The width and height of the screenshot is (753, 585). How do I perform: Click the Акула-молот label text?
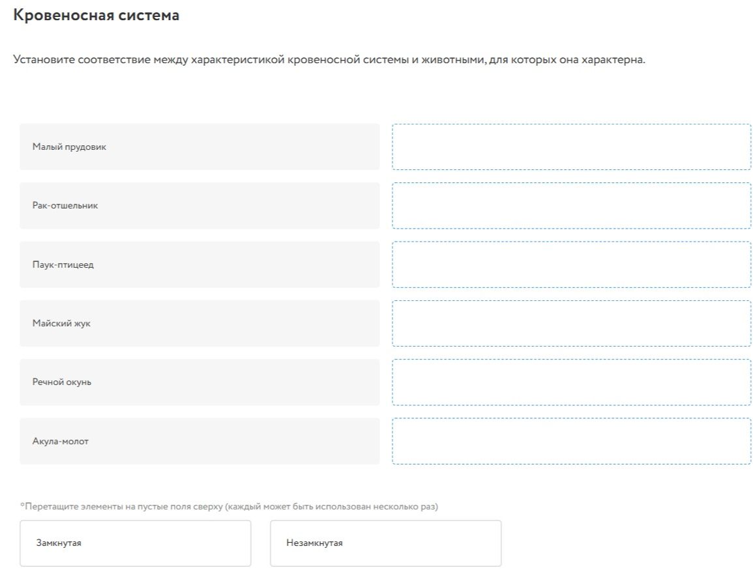(61, 441)
